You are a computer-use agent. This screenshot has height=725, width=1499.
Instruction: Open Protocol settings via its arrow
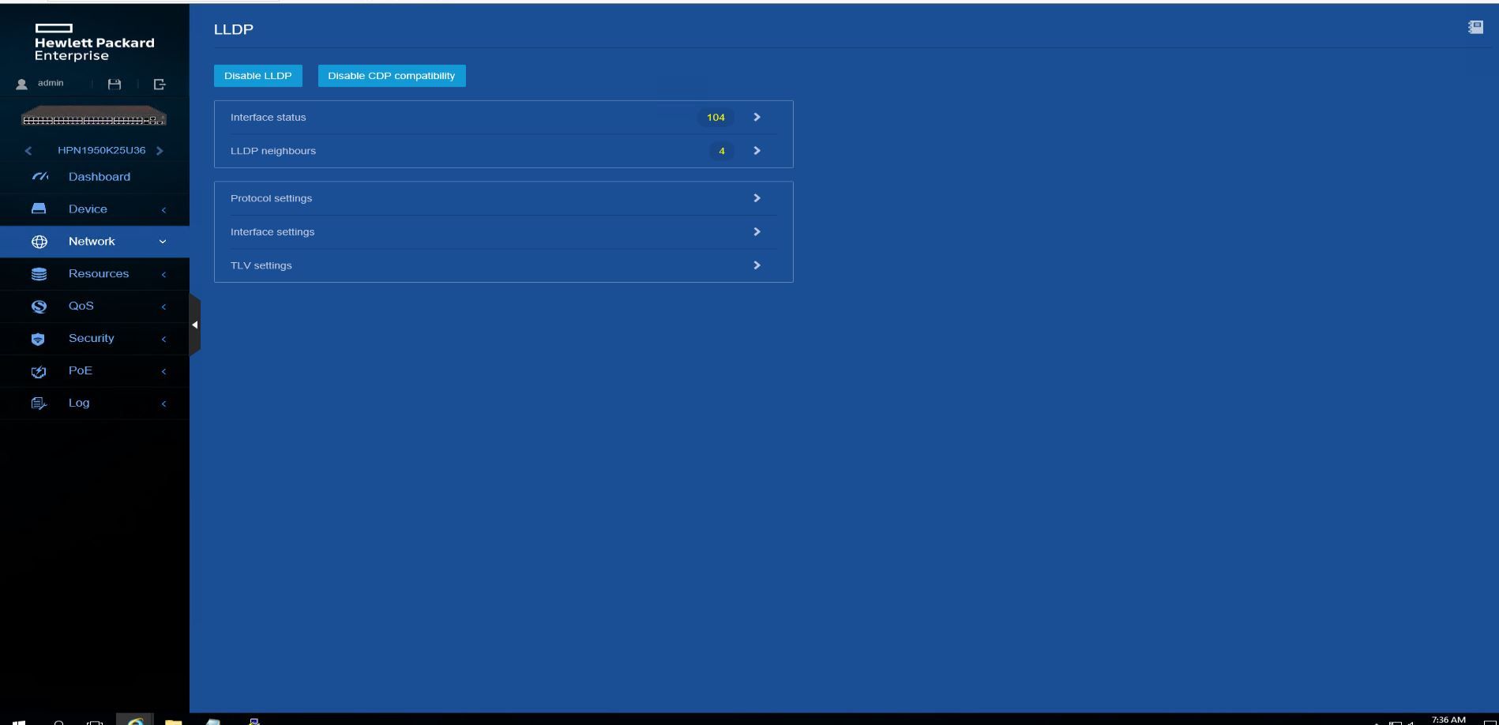click(x=757, y=198)
